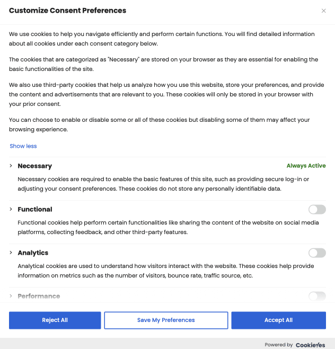Open the CookieYes logo link
This screenshot has height=349, width=335.
click(x=310, y=345)
